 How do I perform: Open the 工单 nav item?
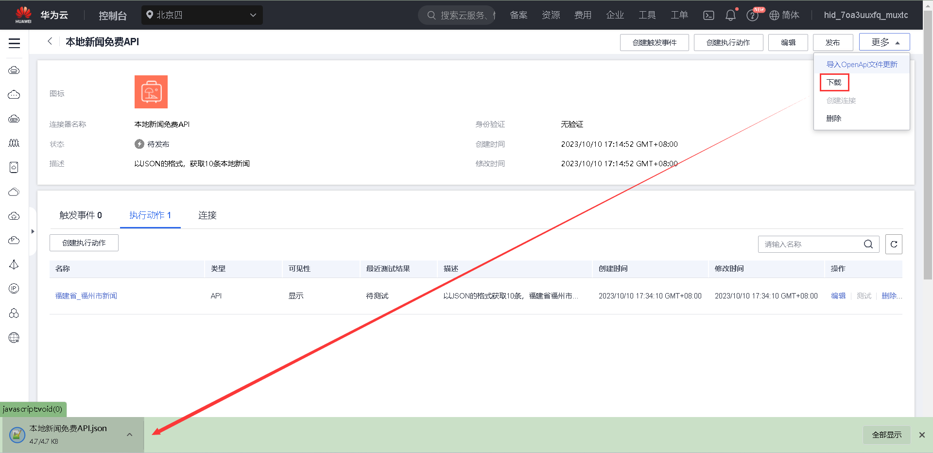pyautogui.click(x=679, y=15)
